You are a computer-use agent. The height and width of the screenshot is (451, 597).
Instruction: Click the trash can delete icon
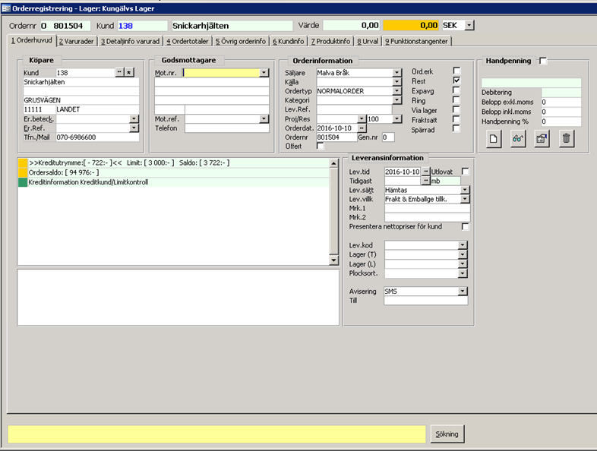pyautogui.click(x=566, y=139)
